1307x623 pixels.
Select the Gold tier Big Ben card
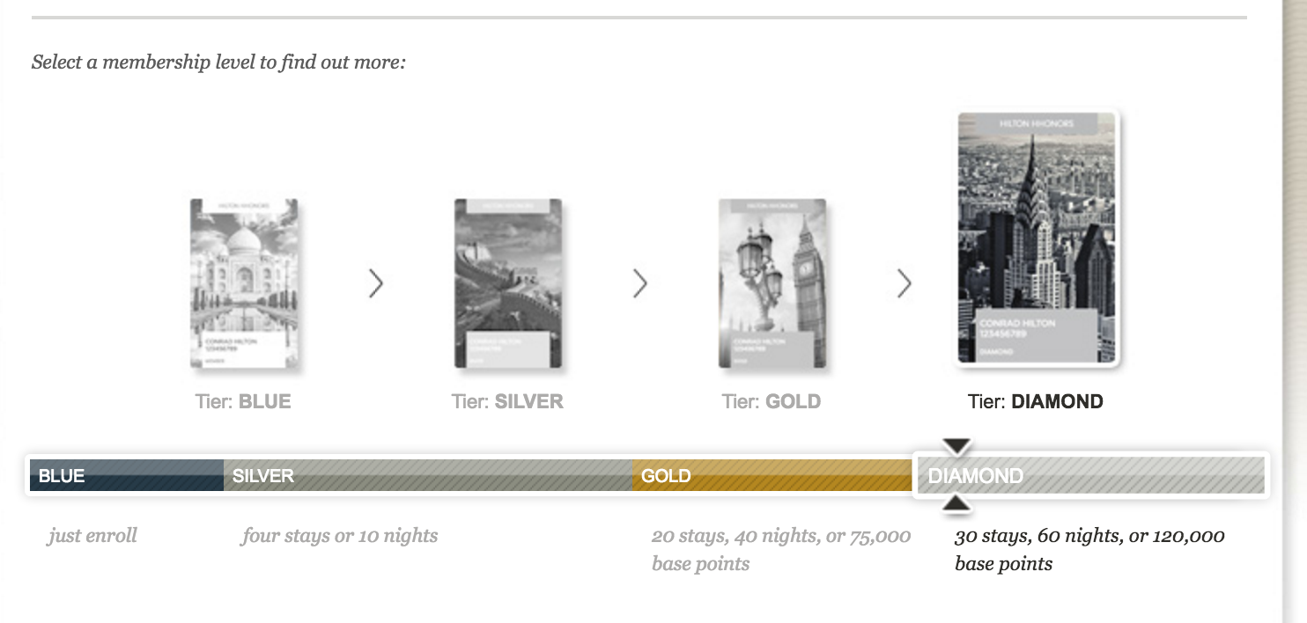(x=772, y=283)
